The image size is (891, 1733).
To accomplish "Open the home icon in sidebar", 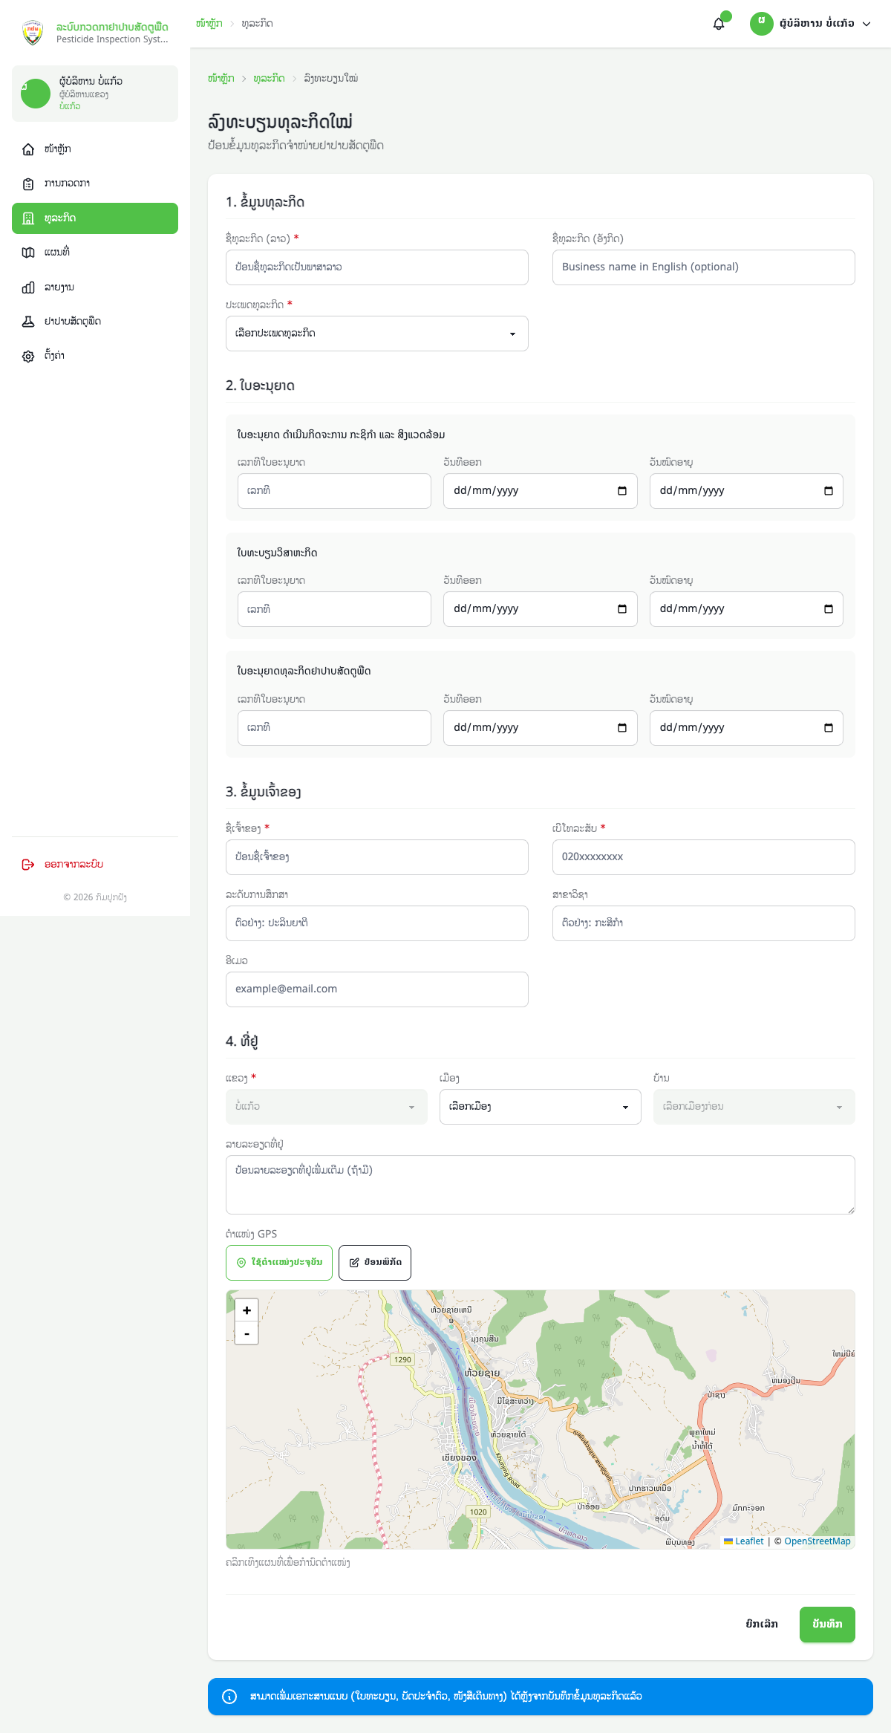I will [x=28, y=149].
